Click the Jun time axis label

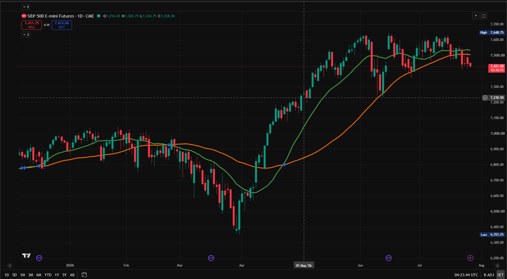(x=360, y=265)
